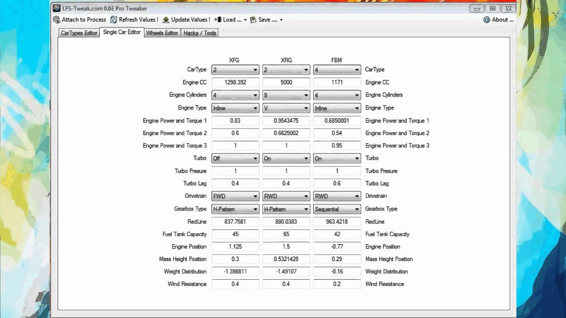Open XFG Gearbox Type dropdown
The image size is (566, 318).
235,209
